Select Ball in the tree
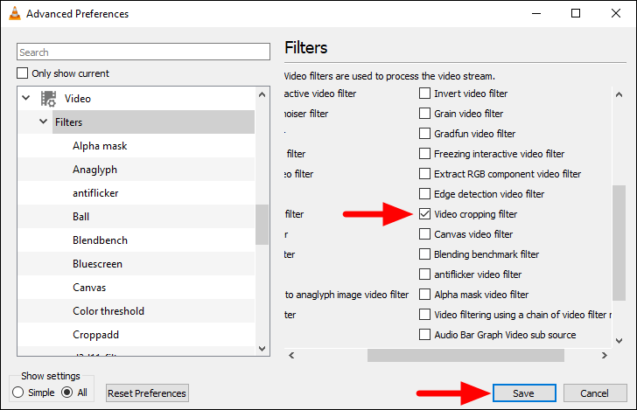637x410 pixels. (x=80, y=217)
